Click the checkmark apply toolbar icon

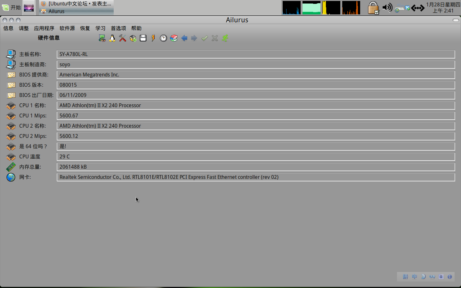coord(205,38)
